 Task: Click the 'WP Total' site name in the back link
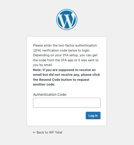click(55, 132)
